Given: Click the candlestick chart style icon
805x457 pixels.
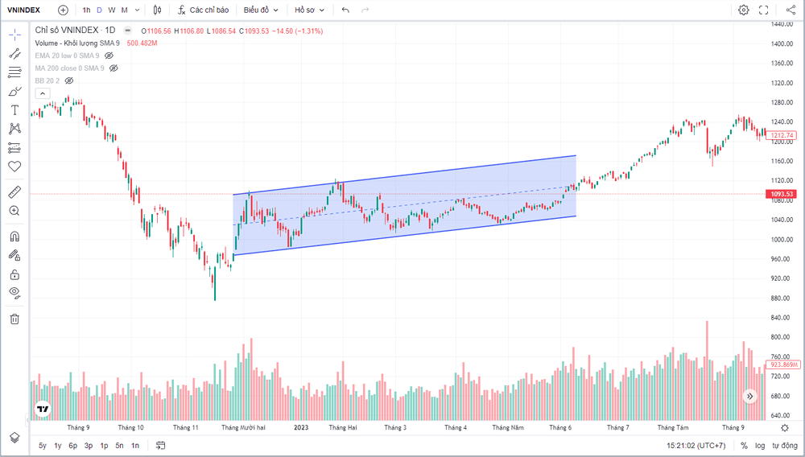Looking at the screenshot, I should pyautogui.click(x=157, y=10).
